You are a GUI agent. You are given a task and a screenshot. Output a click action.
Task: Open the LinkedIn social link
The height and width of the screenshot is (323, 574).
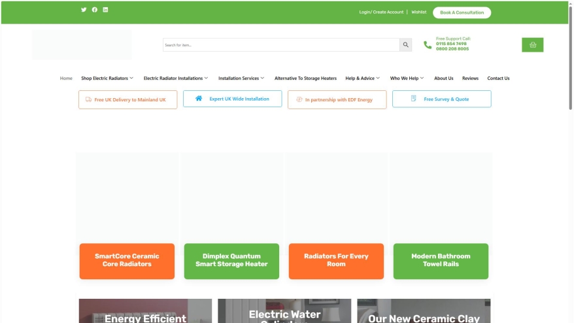(106, 10)
